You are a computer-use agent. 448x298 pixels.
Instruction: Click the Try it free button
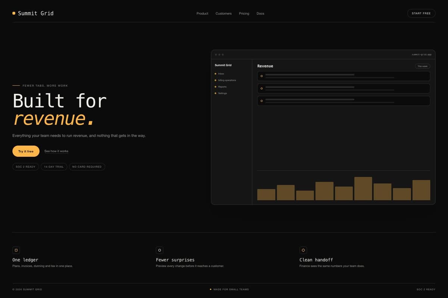(26, 151)
